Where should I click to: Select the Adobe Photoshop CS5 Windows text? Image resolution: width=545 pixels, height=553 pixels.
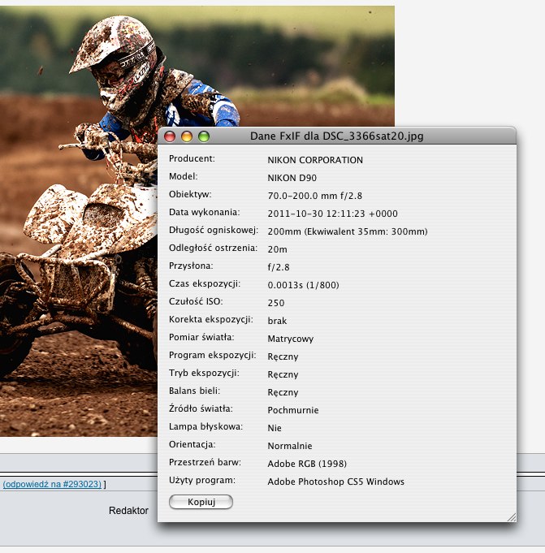point(335,482)
